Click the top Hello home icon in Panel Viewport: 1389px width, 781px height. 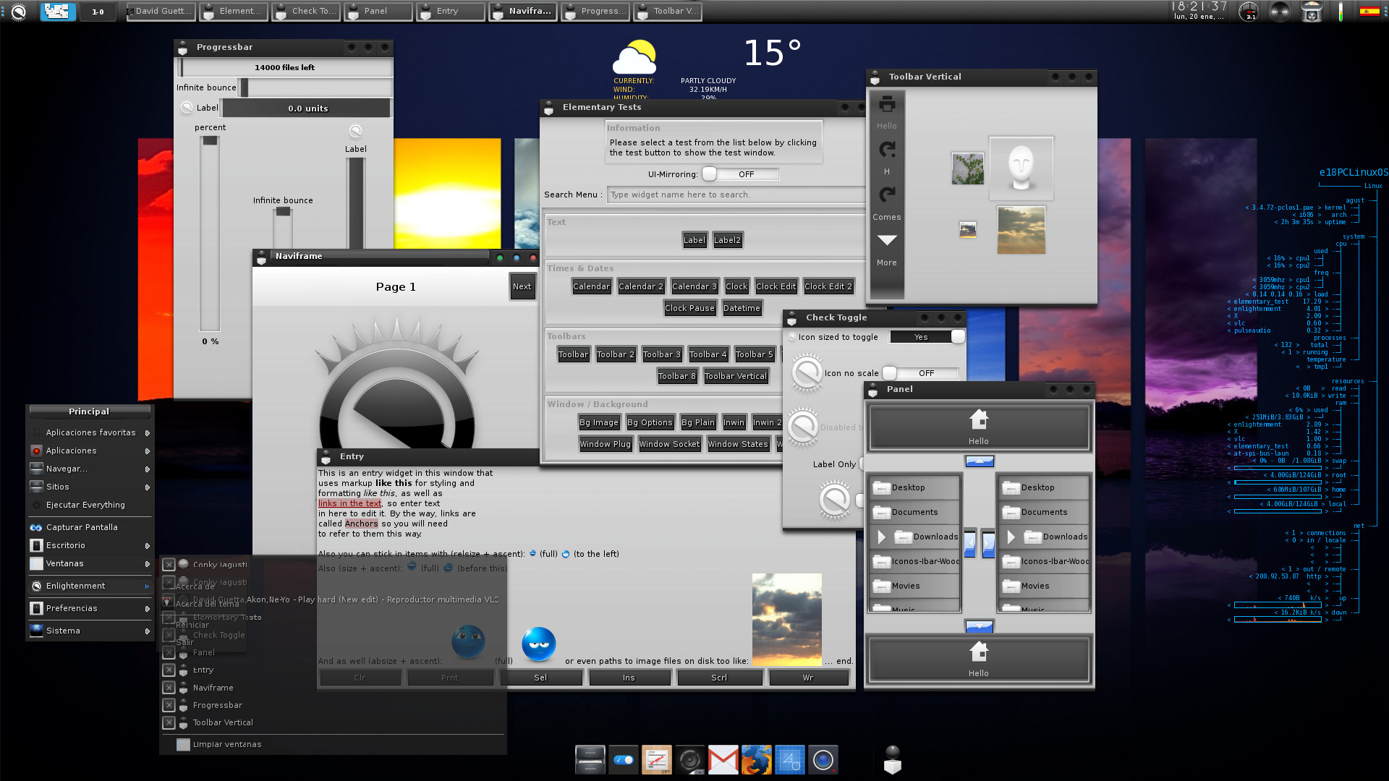tap(979, 419)
